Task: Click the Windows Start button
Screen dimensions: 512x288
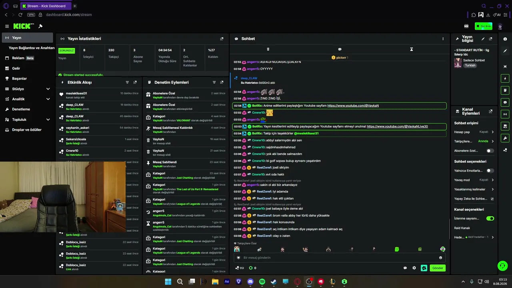Action: coord(168,282)
